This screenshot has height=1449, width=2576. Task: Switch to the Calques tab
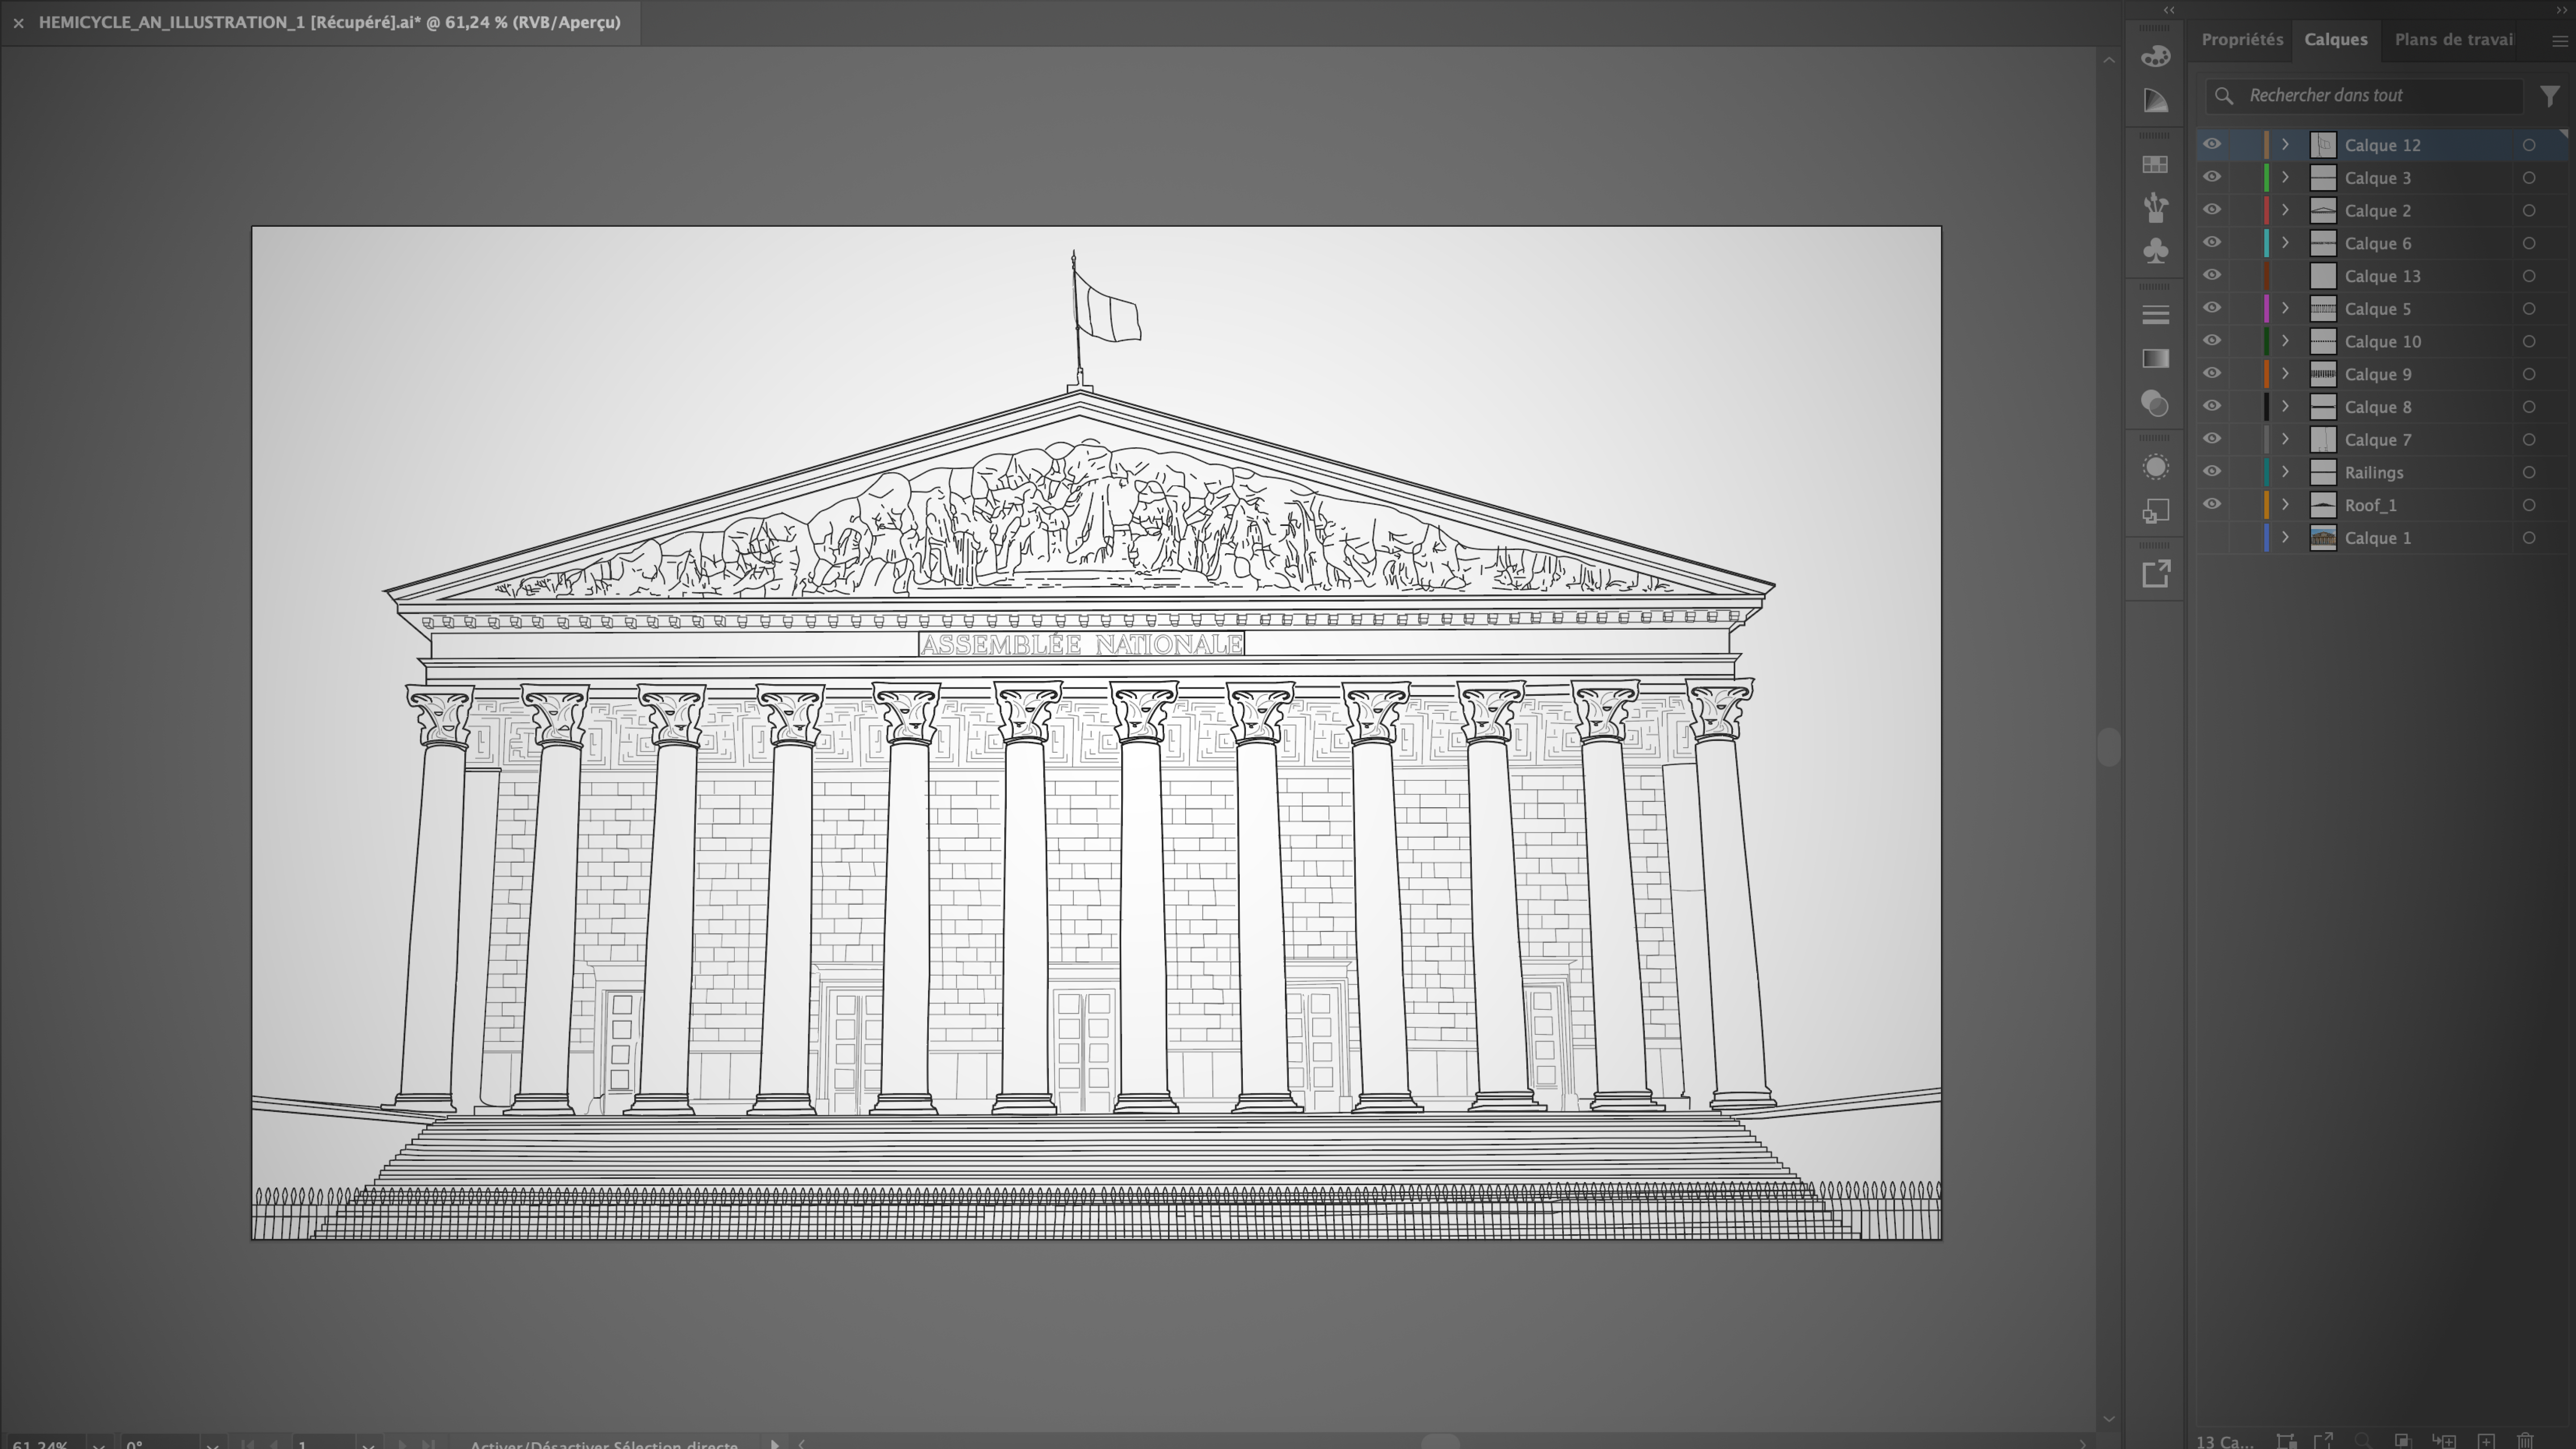coord(2335,40)
